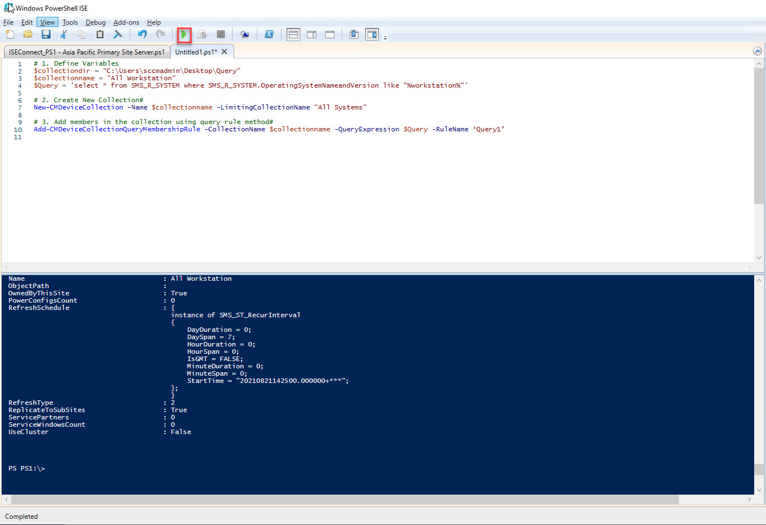This screenshot has height=525, width=766.
Task: Click the green Run Script button
Action: pos(184,35)
